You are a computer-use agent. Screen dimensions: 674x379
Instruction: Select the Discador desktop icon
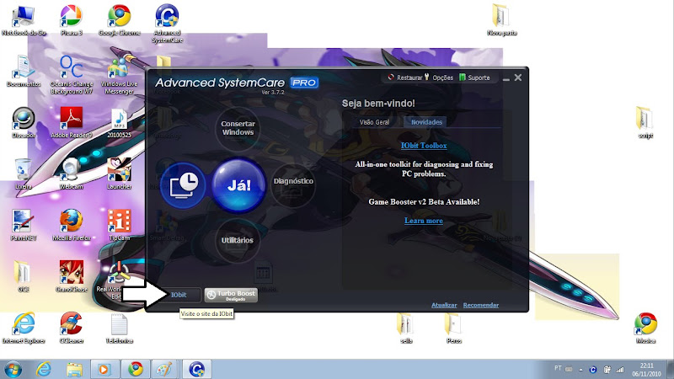tap(24, 122)
